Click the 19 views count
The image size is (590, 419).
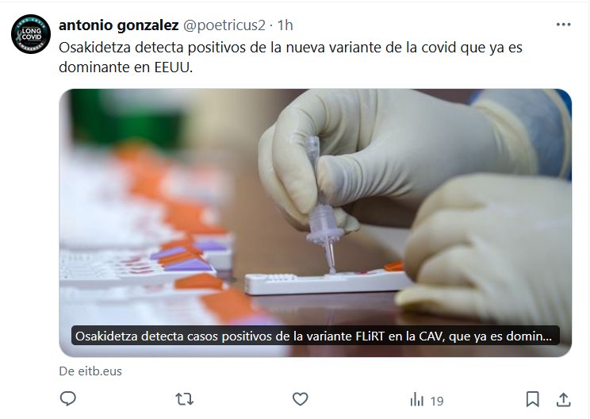point(437,402)
